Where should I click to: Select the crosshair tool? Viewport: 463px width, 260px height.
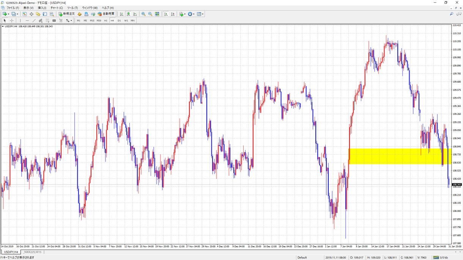pyautogui.click(x=12, y=20)
